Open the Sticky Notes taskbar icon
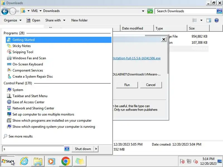 tap(79, 161)
